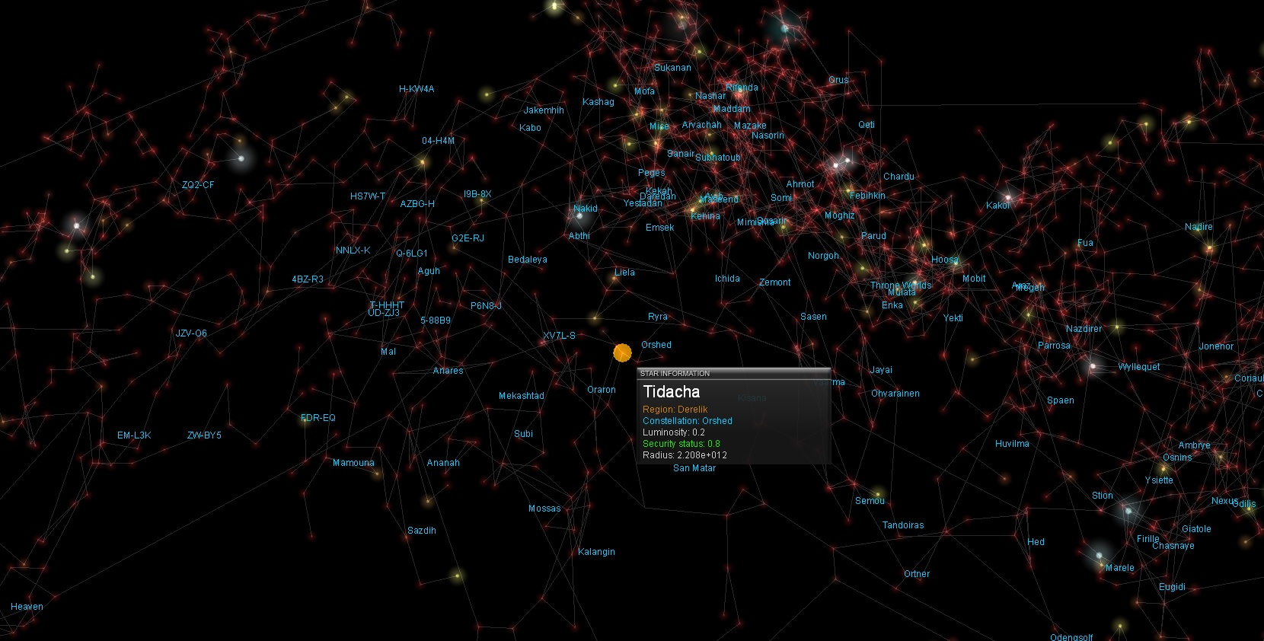Select the Yekti label

click(x=953, y=318)
